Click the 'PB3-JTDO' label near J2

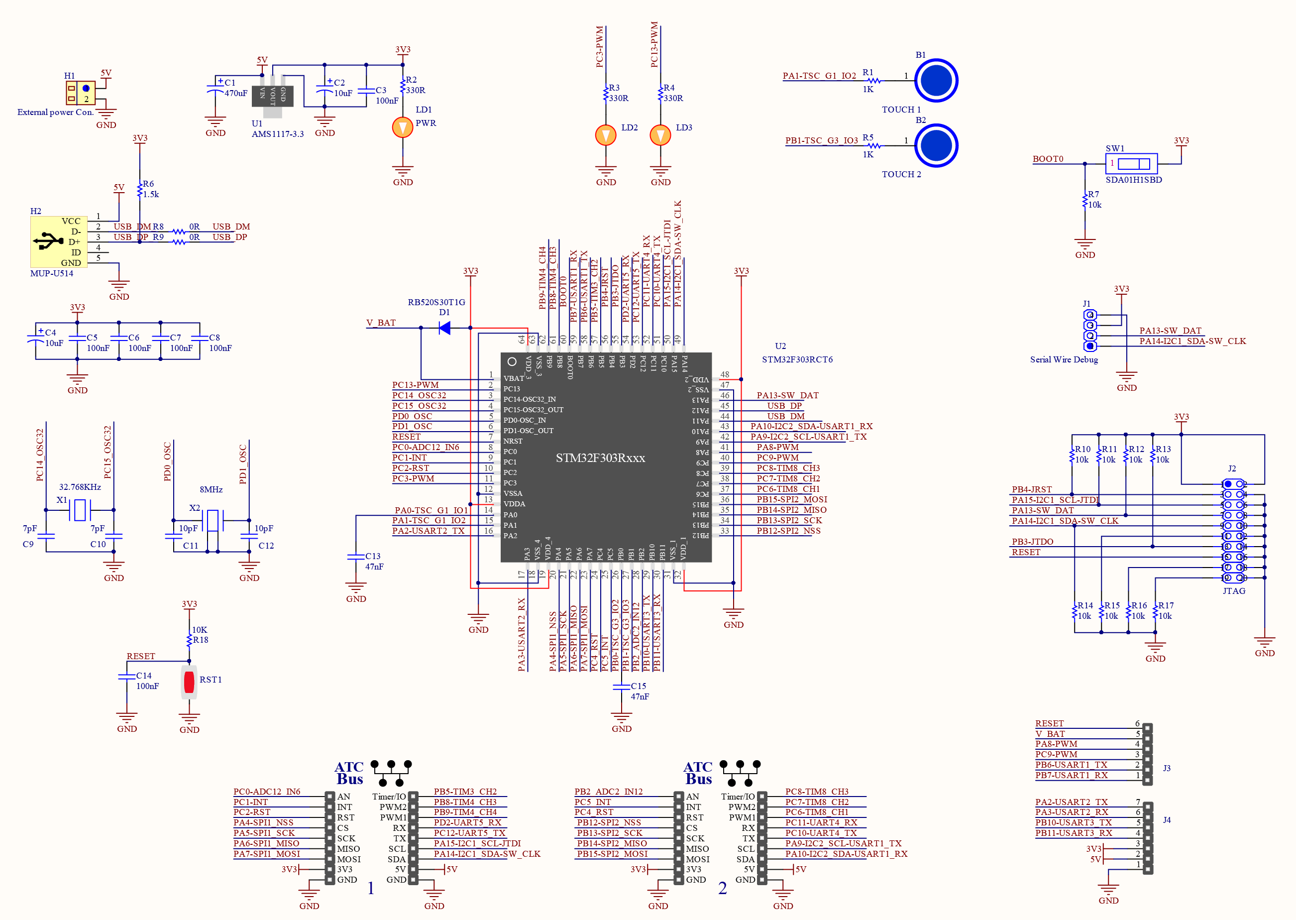tap(1033, 542)
